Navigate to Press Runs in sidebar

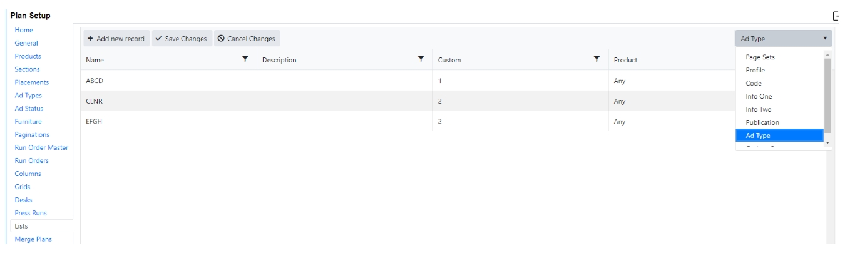(31, 213)
